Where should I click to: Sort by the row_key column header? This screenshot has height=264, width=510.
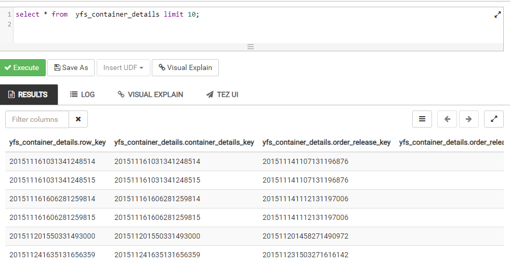pyautogui.click(x=57, y=143)
